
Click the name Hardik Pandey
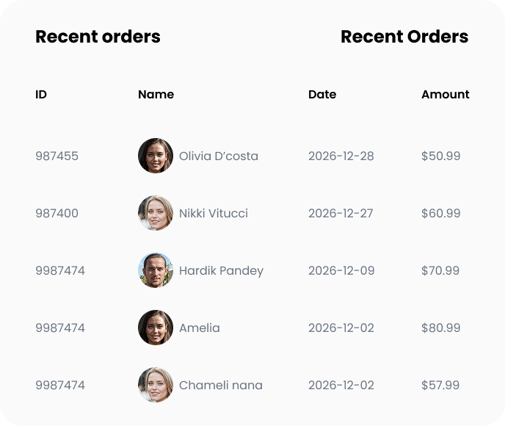[x=221, y=271]
